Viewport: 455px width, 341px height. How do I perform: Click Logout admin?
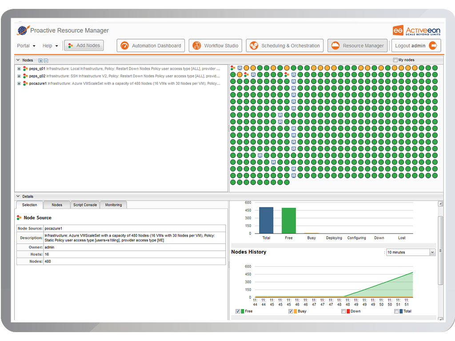coord(416,46)
